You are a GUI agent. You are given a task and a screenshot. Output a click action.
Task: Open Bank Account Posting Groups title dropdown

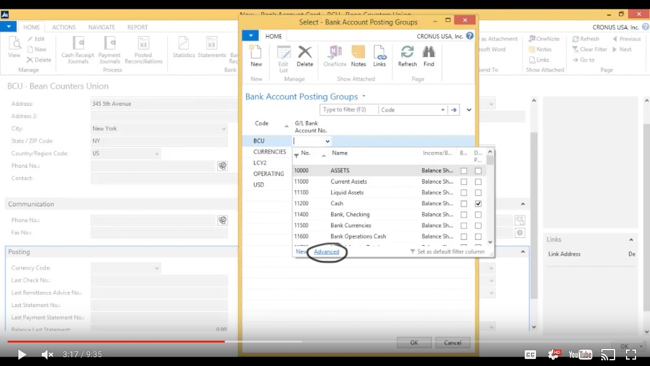[364, 96]
